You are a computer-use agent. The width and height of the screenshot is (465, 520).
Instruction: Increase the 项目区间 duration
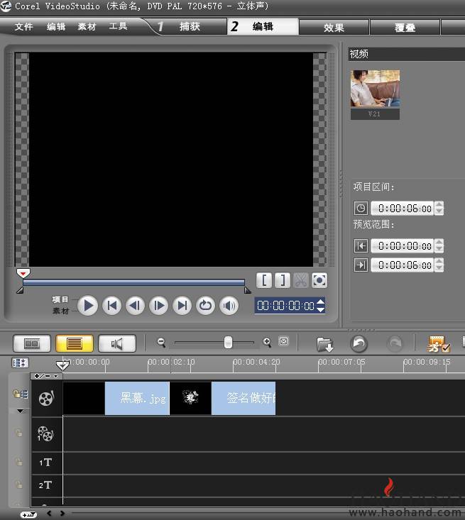(x=439, y=205)
